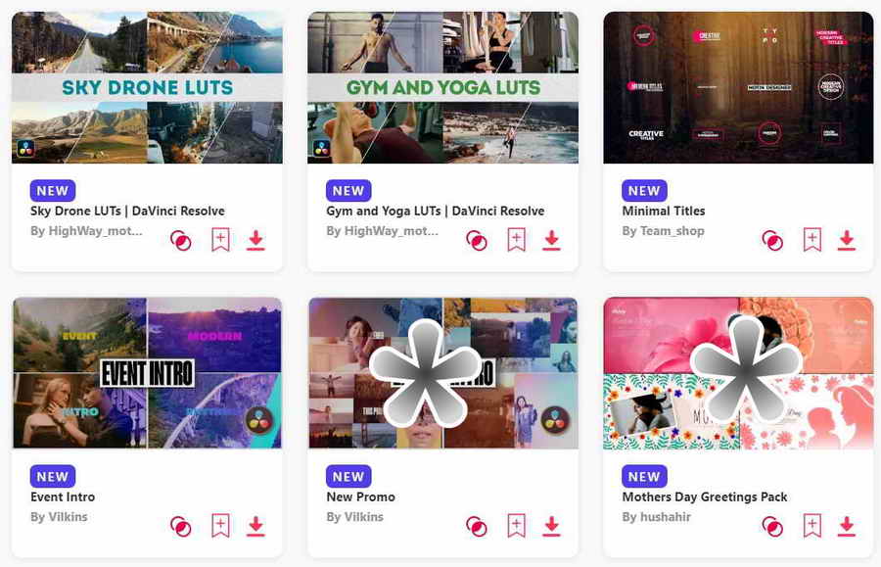Download the Event Intro template

(x=255, y=526)
